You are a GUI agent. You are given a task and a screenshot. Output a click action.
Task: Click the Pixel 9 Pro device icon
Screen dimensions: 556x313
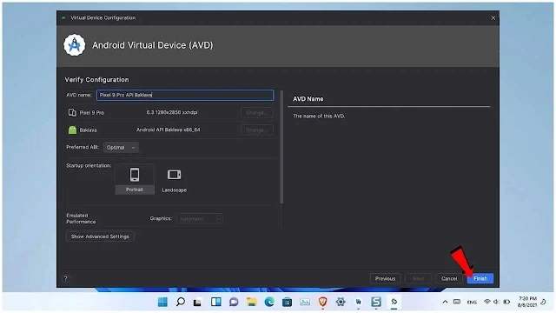(x=72, y=112)
